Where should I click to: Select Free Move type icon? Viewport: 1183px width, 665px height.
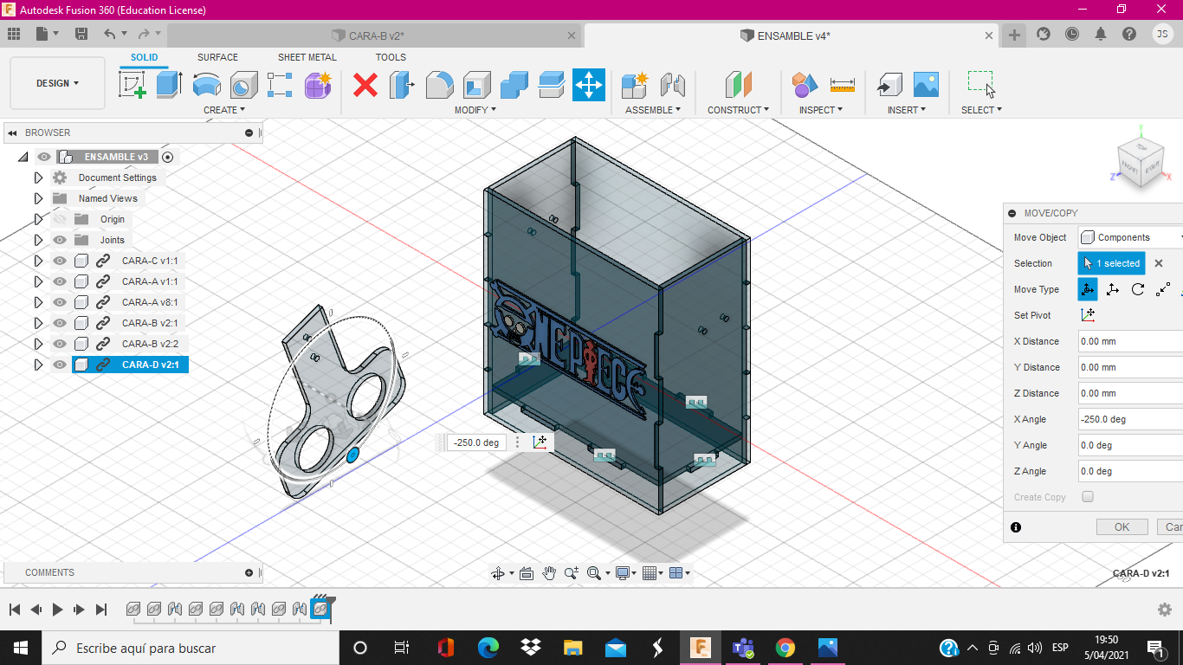click(x=1088, y=289)
